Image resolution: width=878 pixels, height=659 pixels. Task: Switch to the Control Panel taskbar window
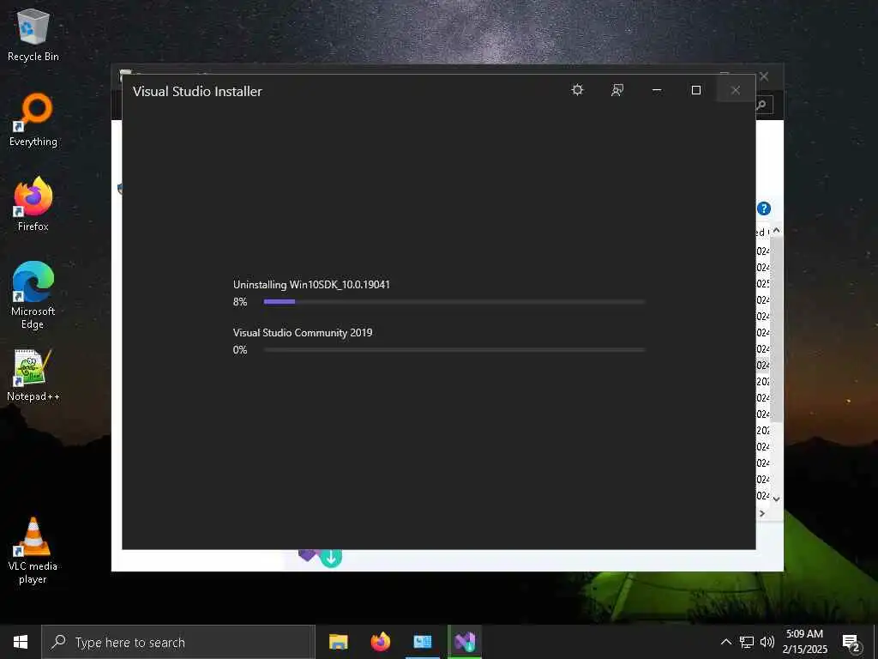click(423, 642)
